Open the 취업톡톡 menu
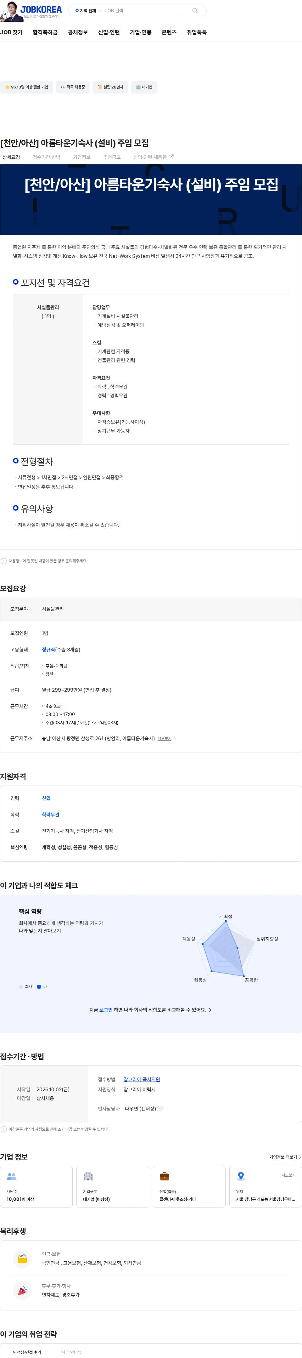302x1358 pixels. (x=197, y=33)
